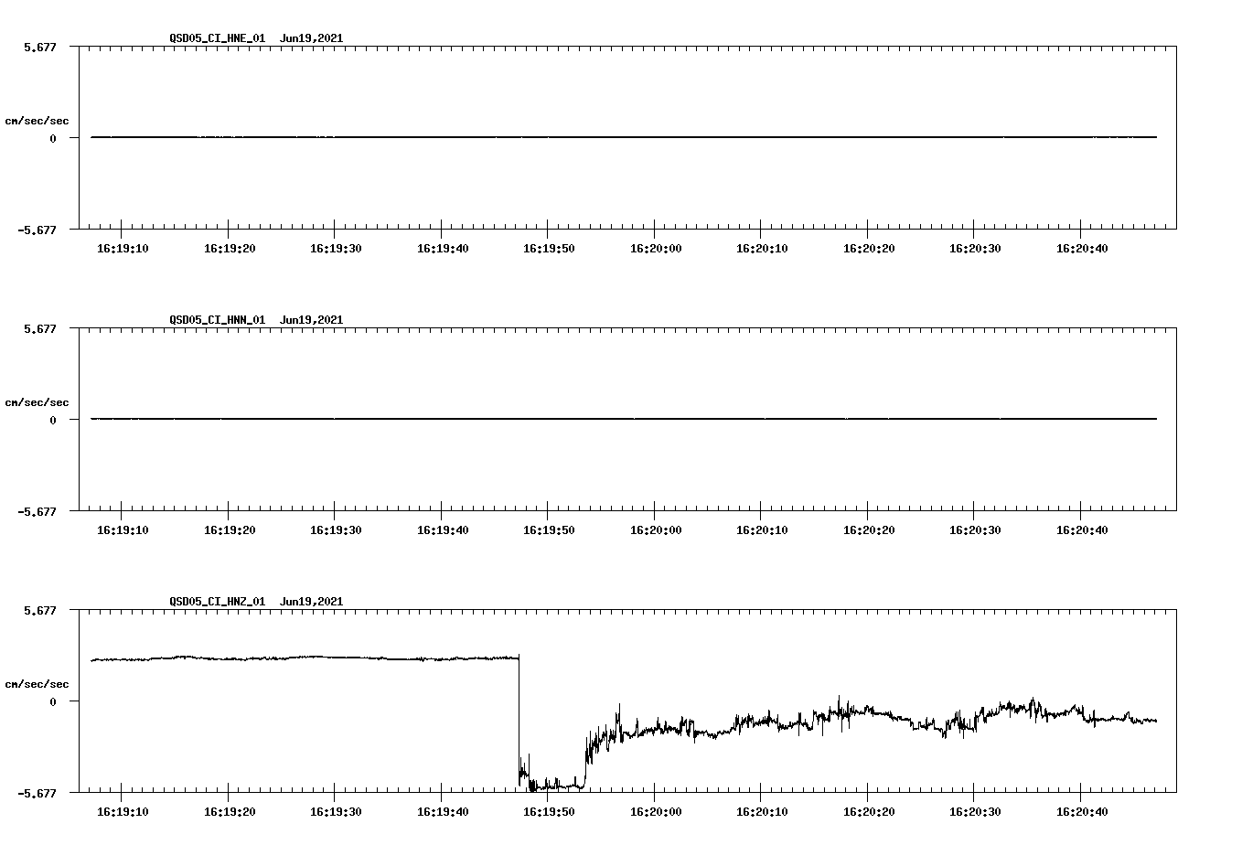Click the -5.677 label of HNN plot

click(37, 511)
